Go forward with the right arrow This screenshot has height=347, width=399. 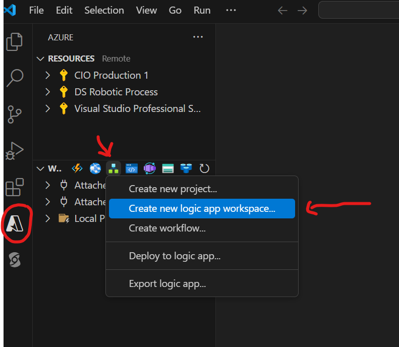302,11
